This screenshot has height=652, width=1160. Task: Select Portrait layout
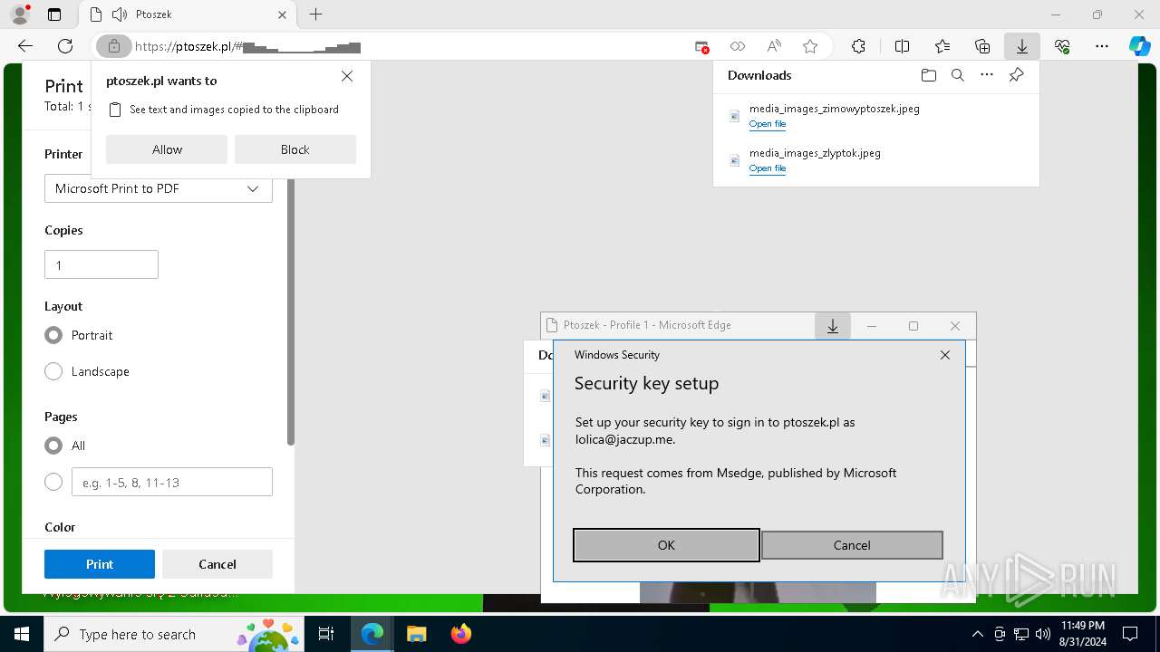(53, 335)
